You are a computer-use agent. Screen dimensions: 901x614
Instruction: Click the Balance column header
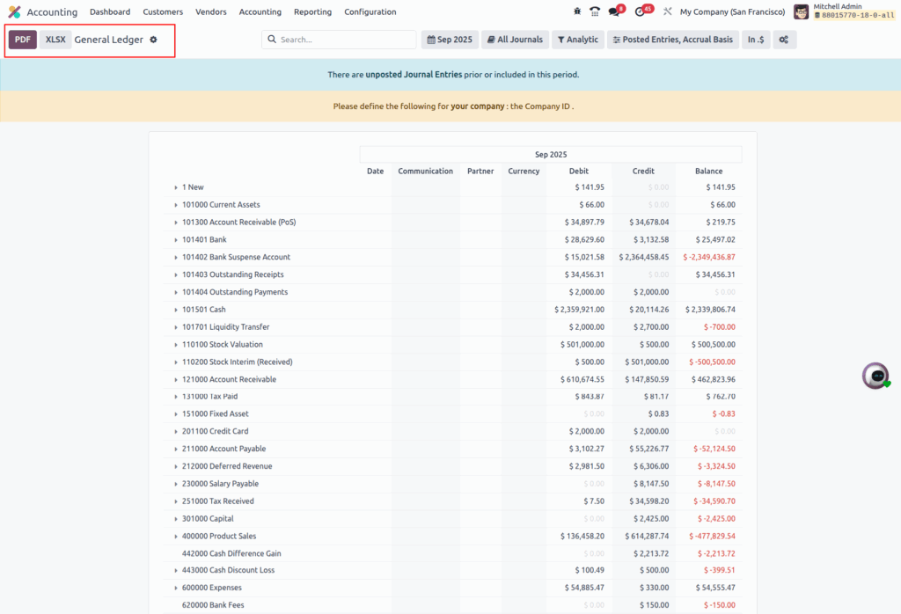click(x=708, y=172)
